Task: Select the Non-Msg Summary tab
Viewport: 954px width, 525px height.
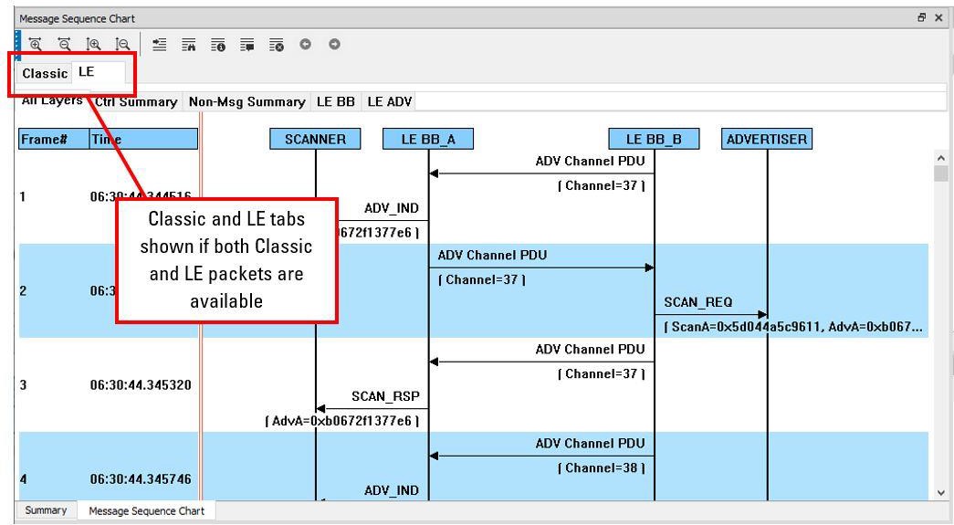Action: click(246, 101)
